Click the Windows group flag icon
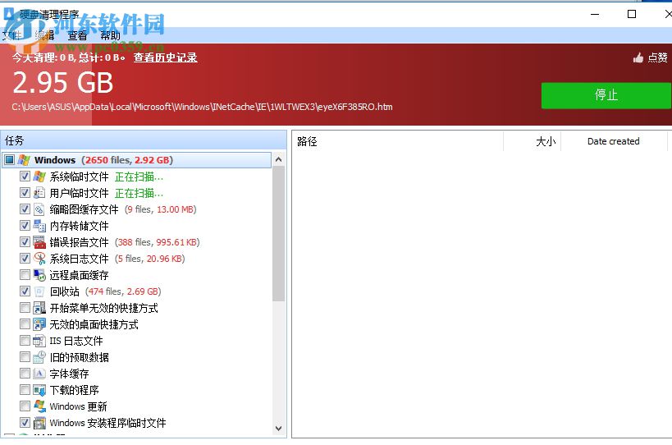672x445 pixels. (24, 160)
